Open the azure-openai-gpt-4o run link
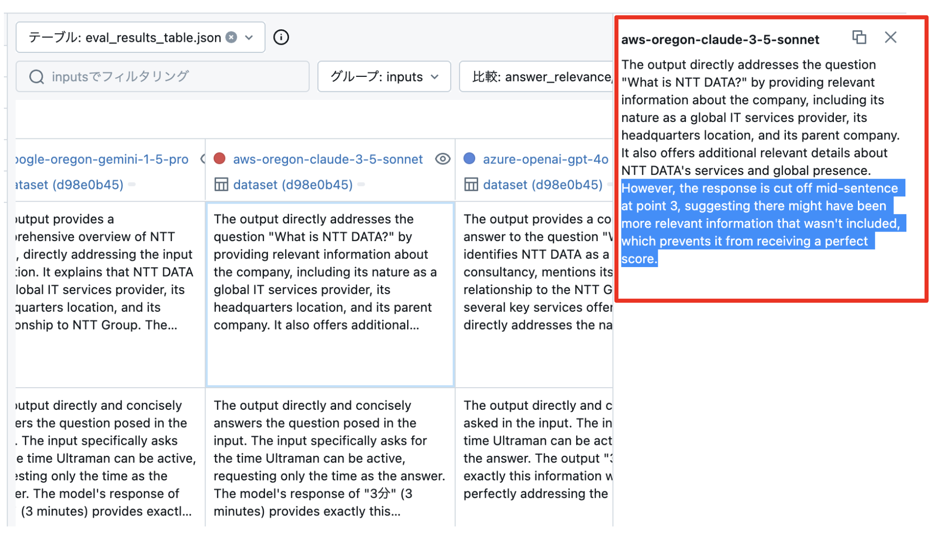 click(545, 159)
